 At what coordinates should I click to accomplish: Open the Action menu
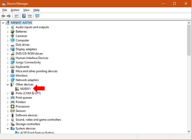(x=15, y=10)
